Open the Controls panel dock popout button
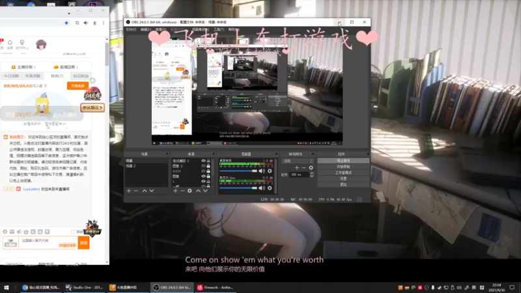 pyautogui.click(x=368, y=154)
